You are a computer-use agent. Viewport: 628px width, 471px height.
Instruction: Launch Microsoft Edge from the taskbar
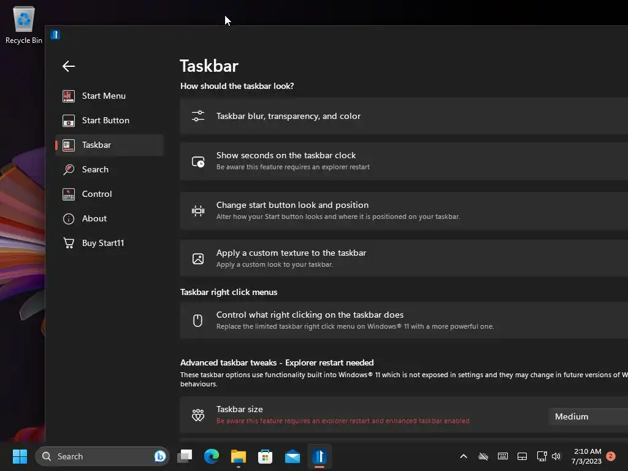point(212,456)
